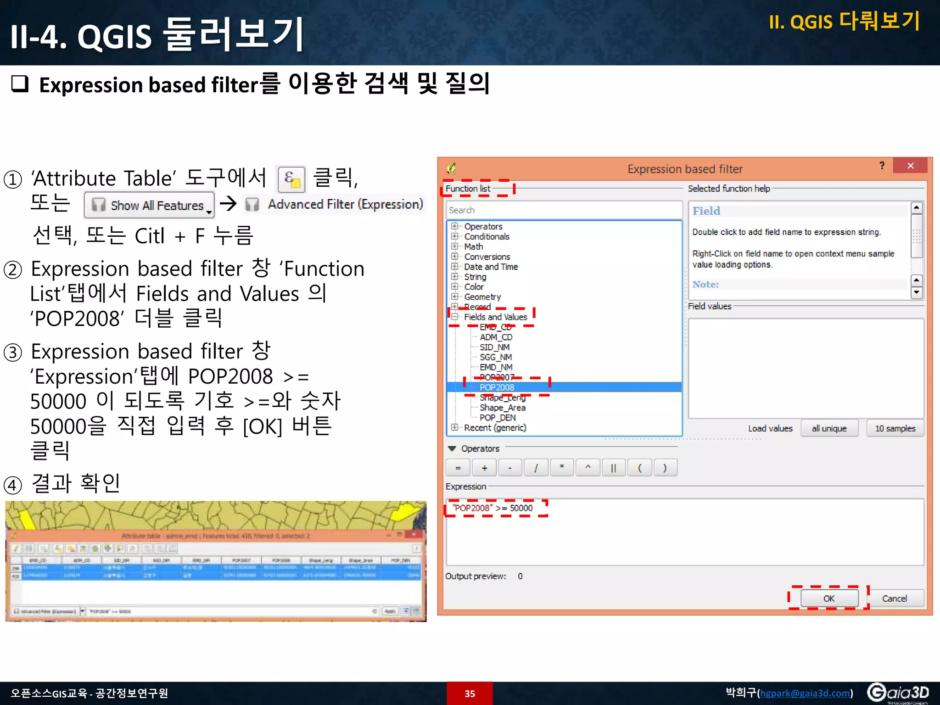Insert the minus operator

pyautogui.click(x=510, y=468)
